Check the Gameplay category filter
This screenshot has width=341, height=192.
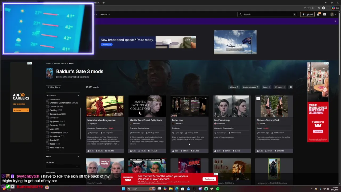[x=47, y=125]
